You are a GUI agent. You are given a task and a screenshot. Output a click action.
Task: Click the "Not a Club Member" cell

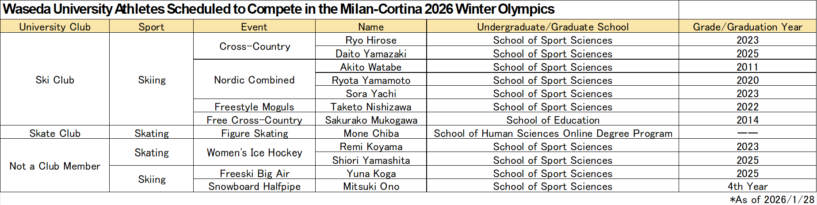click(55, 166)
